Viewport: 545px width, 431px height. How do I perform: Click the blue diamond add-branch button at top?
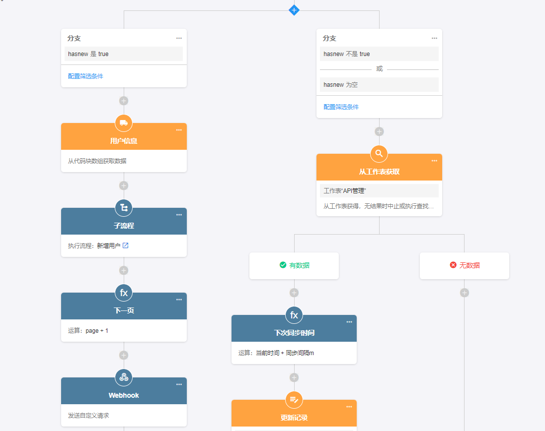294,10
